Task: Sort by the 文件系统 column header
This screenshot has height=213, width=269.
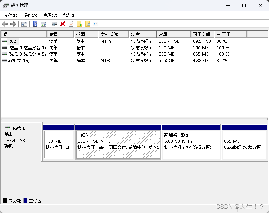Action: [x=114, y=35]
